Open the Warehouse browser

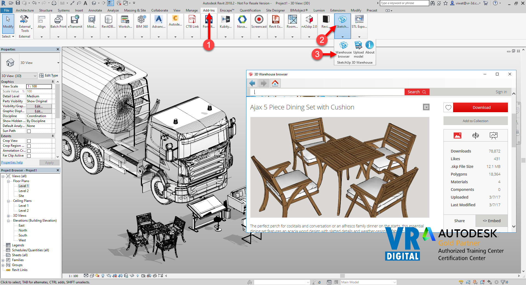click(343, 49)
